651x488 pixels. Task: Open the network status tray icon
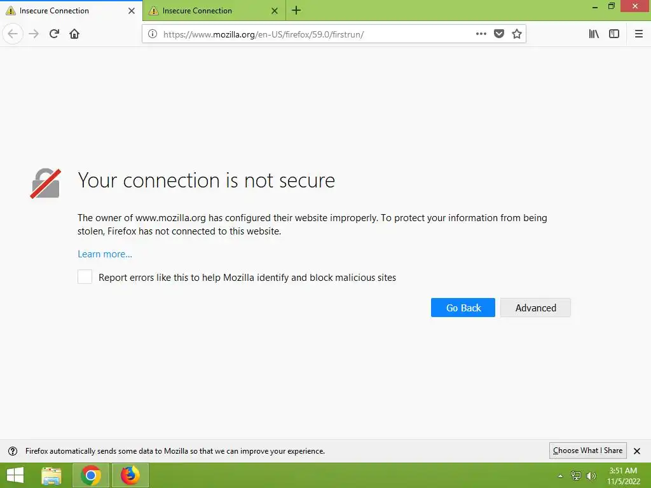point(576,475)
